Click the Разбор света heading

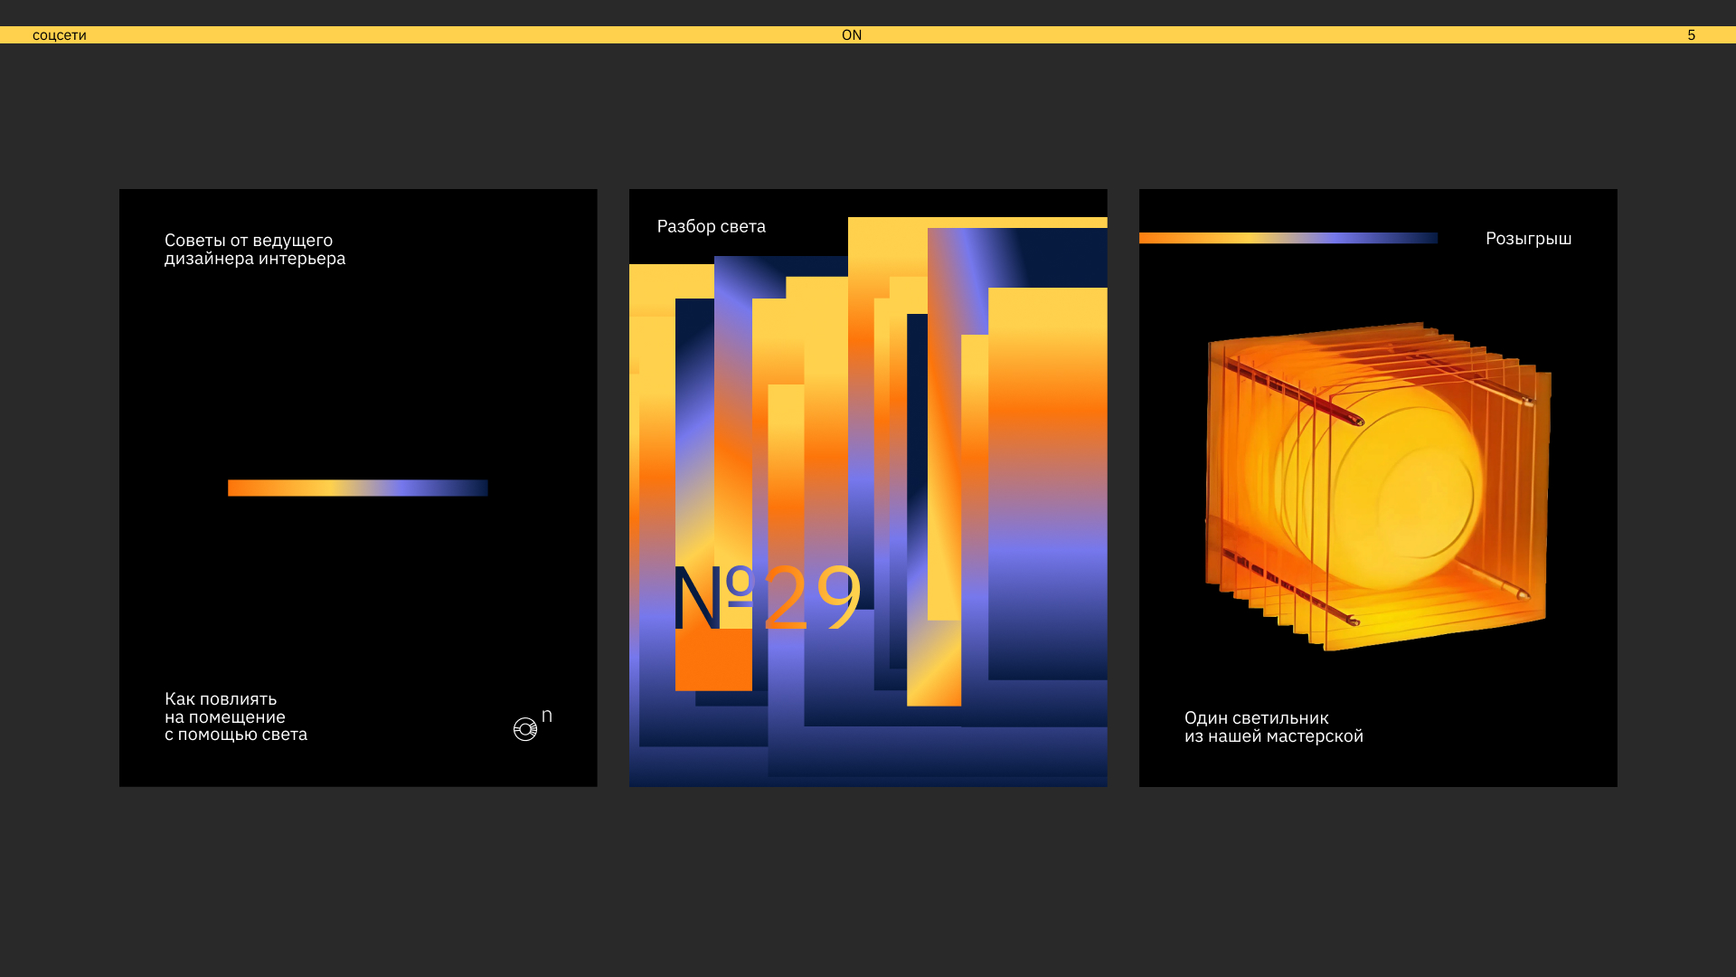[711, 226]
